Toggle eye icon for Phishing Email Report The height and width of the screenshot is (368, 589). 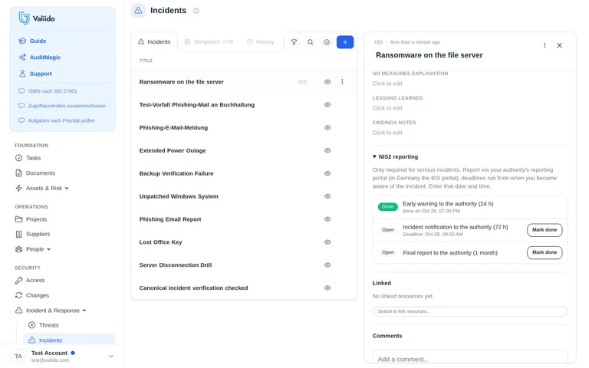tap(327, 219)
